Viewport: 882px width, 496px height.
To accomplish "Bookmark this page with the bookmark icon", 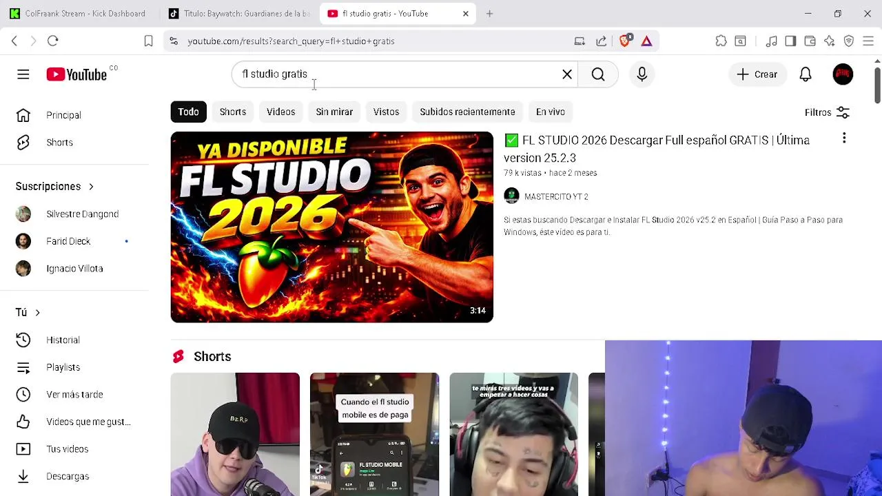I will [x=148, y=41].
